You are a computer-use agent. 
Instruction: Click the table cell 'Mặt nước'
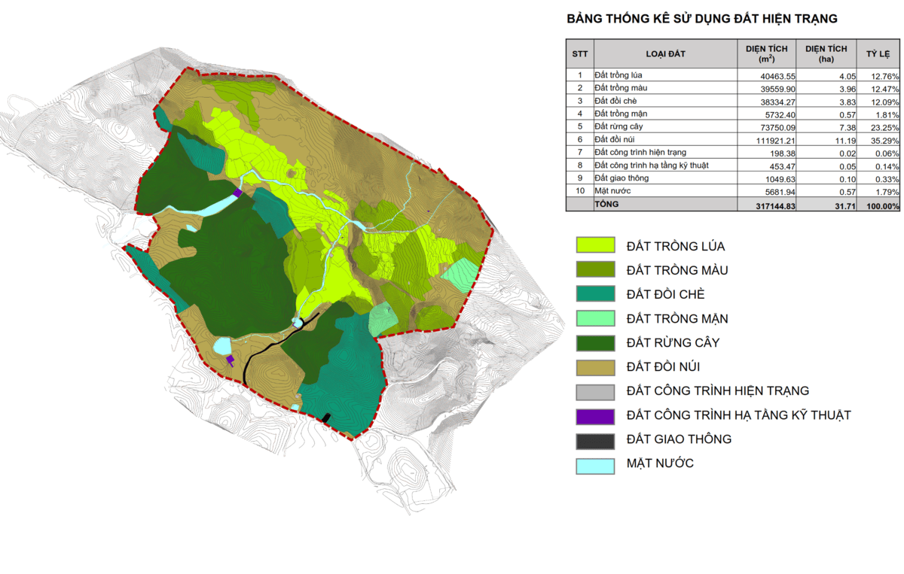[612, 191]
